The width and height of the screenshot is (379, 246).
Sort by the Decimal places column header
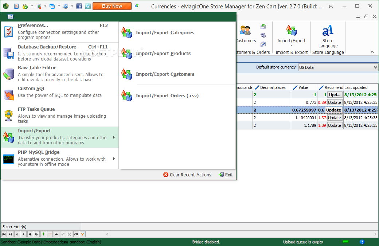tap(272, 87)
